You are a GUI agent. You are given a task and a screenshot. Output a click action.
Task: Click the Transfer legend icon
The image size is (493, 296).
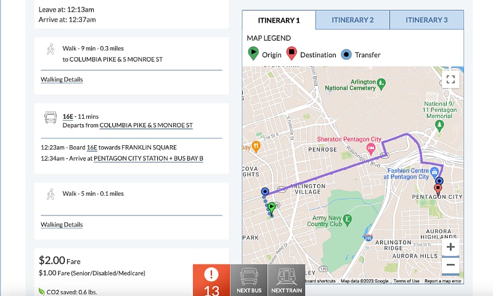point(346,54)
